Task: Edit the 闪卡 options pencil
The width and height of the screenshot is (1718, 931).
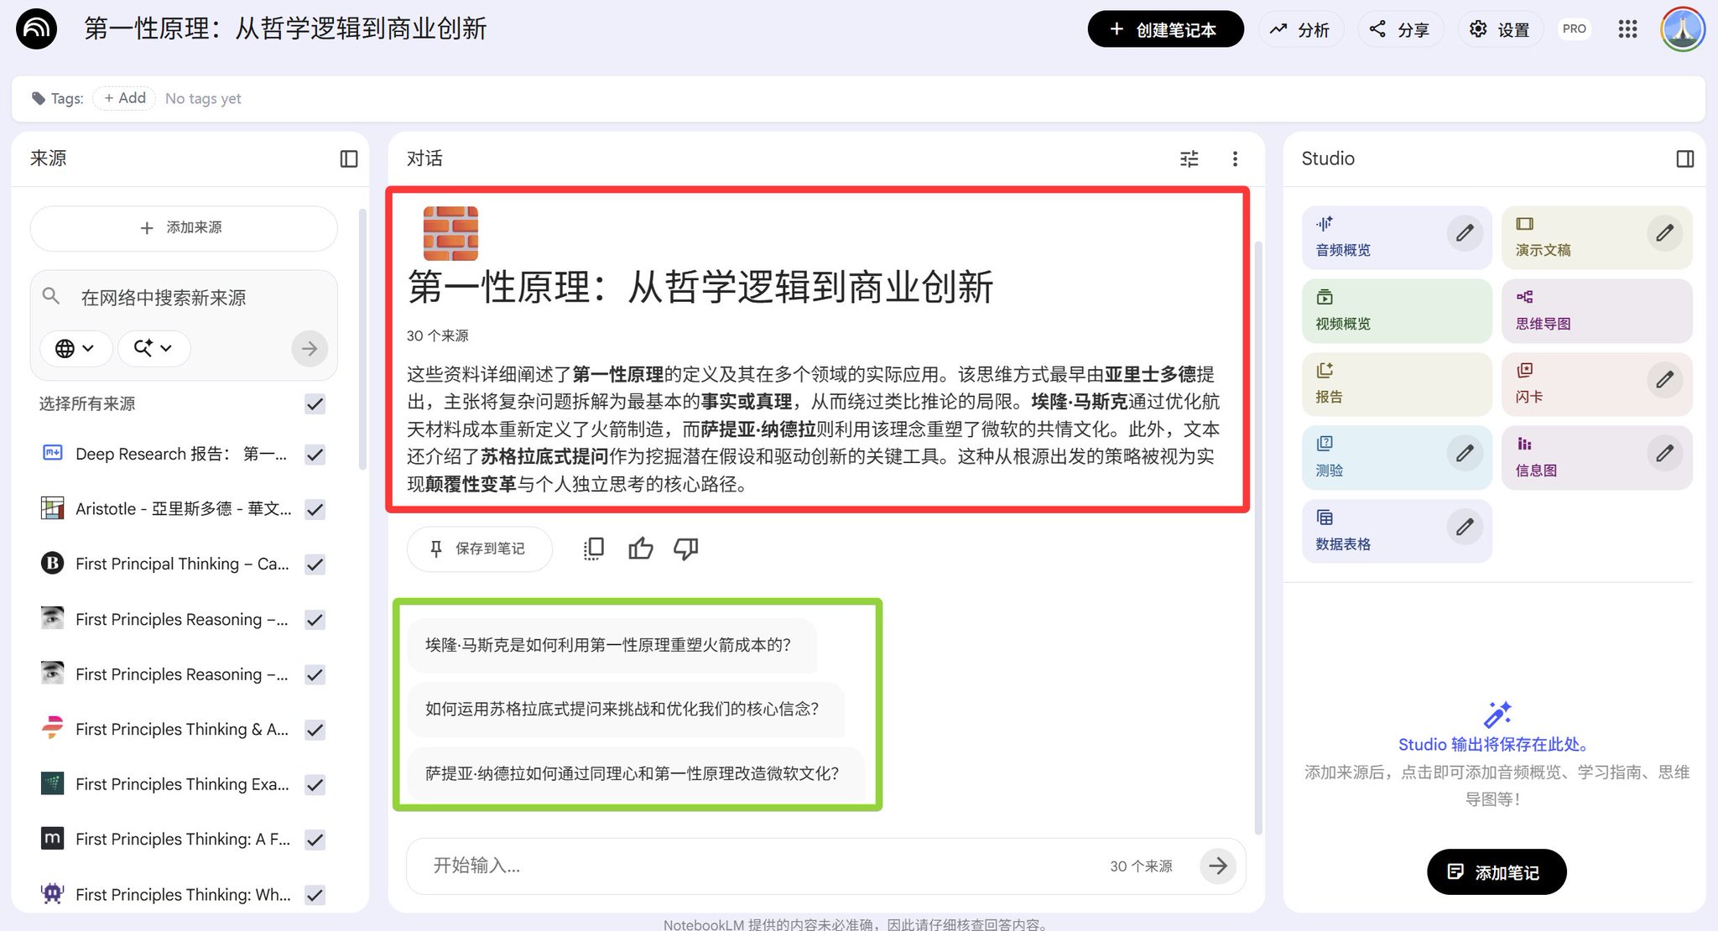Action: pos(1664,380)
